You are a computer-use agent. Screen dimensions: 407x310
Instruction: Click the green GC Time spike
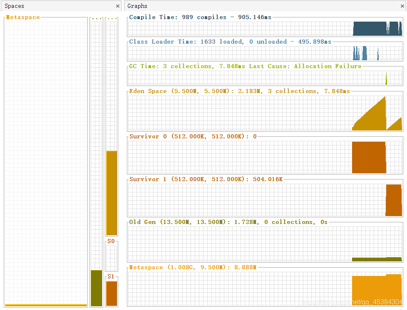pyautogui.click(x=386, y=78)
